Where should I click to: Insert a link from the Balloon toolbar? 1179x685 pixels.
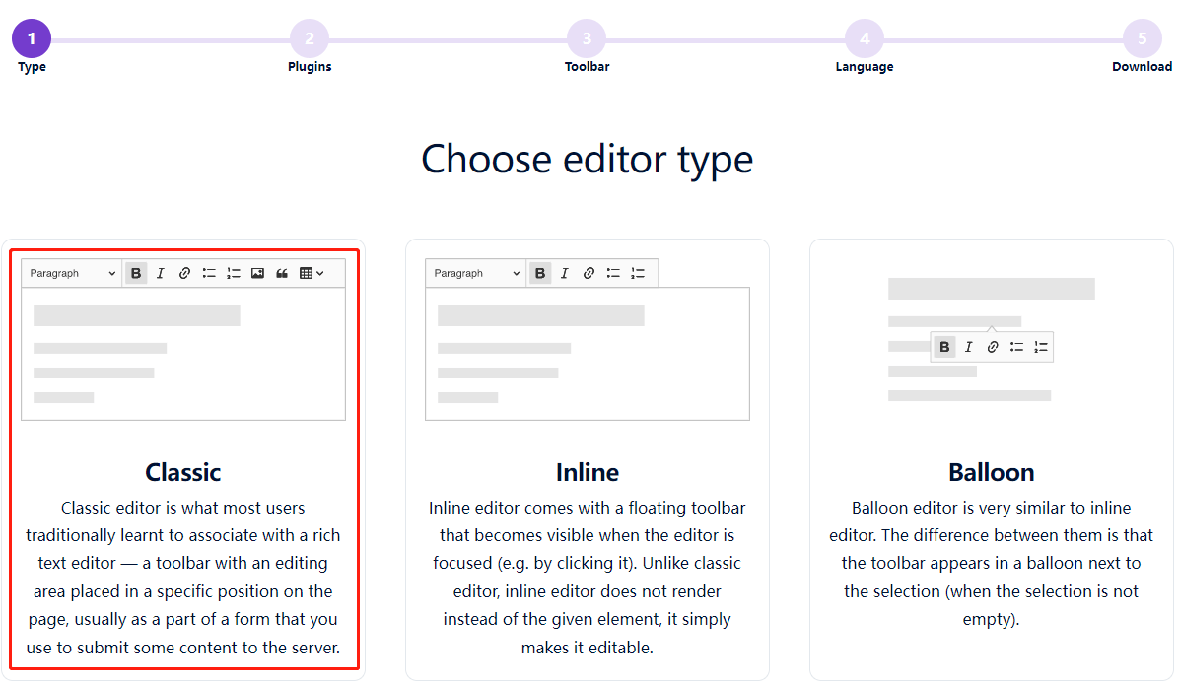coord(992,346)
